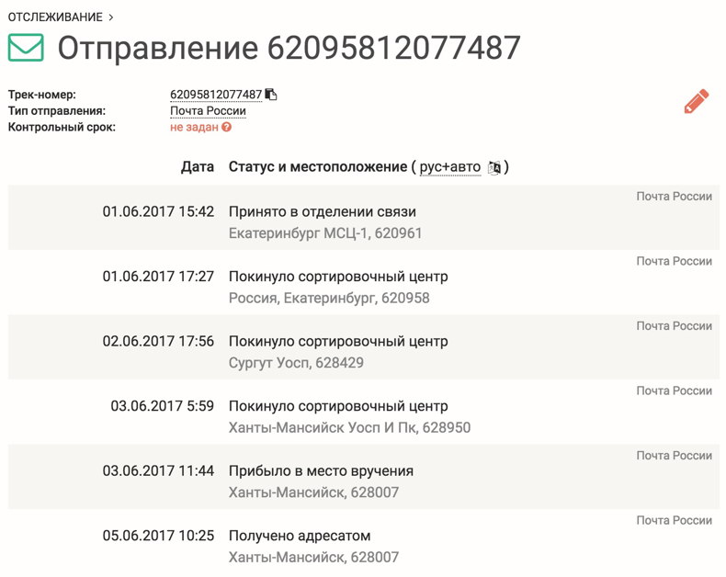The image size is (726, 577).
Task: Click the breadcrumb chevron after ОТСЛЕЖИВАНИЕ
Action: tap(110, 17)
